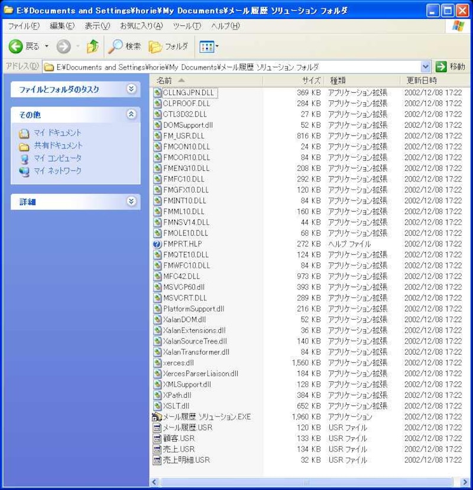Viewport: 473px width, 490px height.
Task: Click the forward navigation arrow
Action: 63,47
